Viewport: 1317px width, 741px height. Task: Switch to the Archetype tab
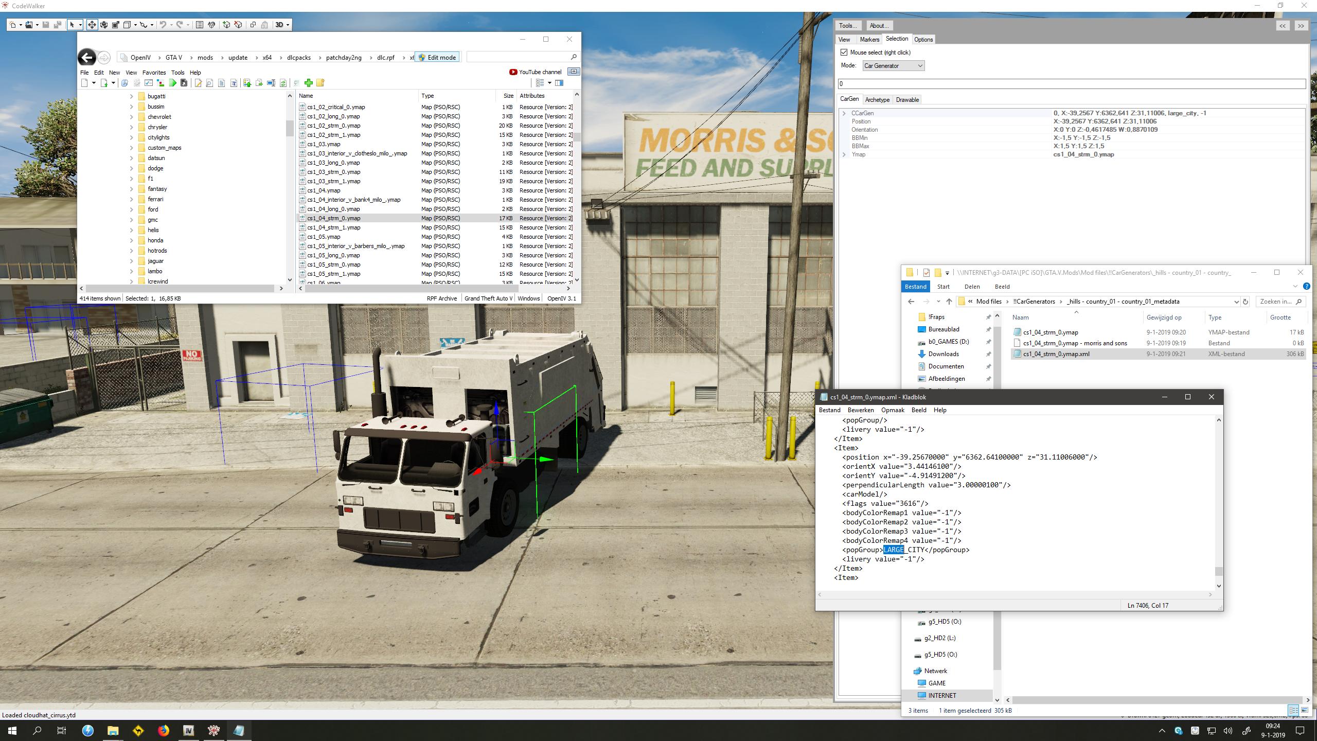(877, 100)
